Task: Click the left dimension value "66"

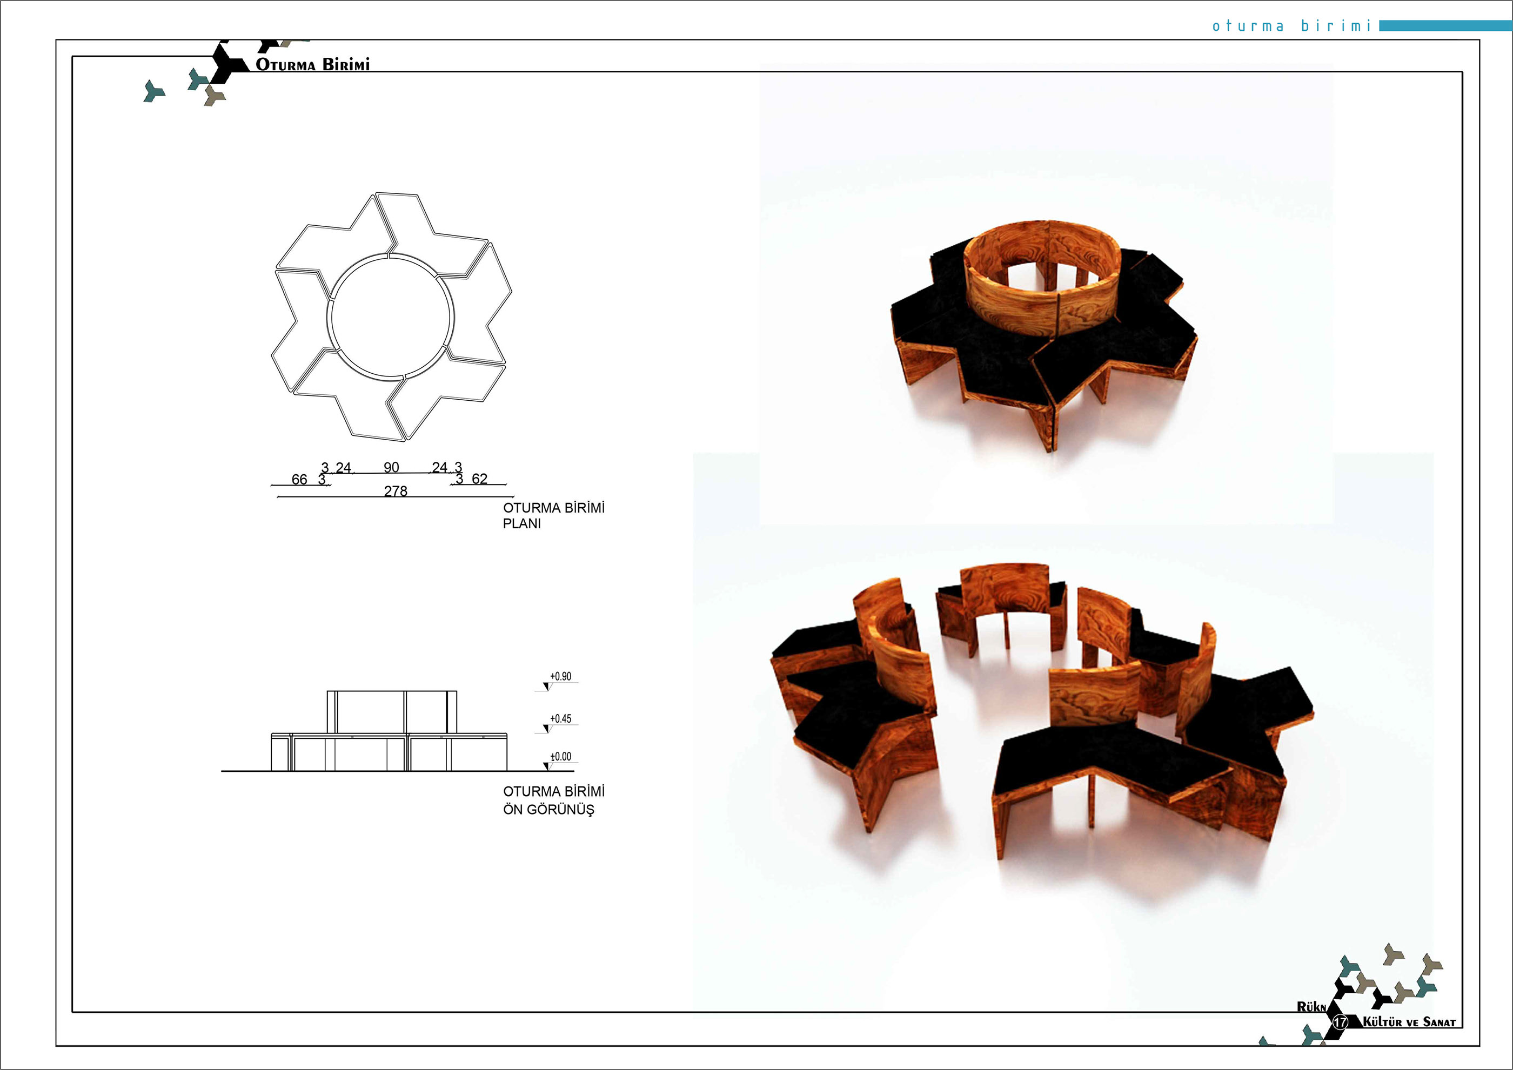Action: coord(299,479)
